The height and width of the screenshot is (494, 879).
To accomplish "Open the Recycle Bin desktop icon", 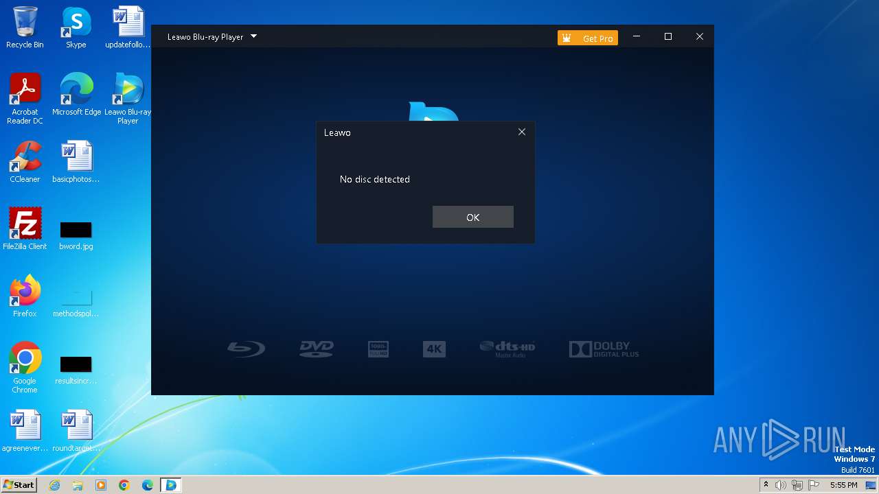I will click(x=25, y=27).
